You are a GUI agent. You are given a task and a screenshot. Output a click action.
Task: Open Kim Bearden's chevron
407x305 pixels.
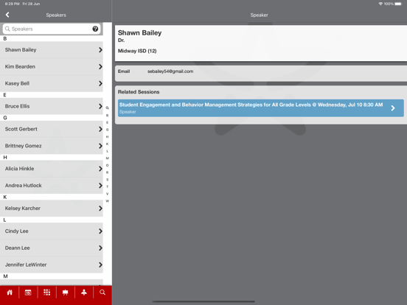[x=100, y=66]
